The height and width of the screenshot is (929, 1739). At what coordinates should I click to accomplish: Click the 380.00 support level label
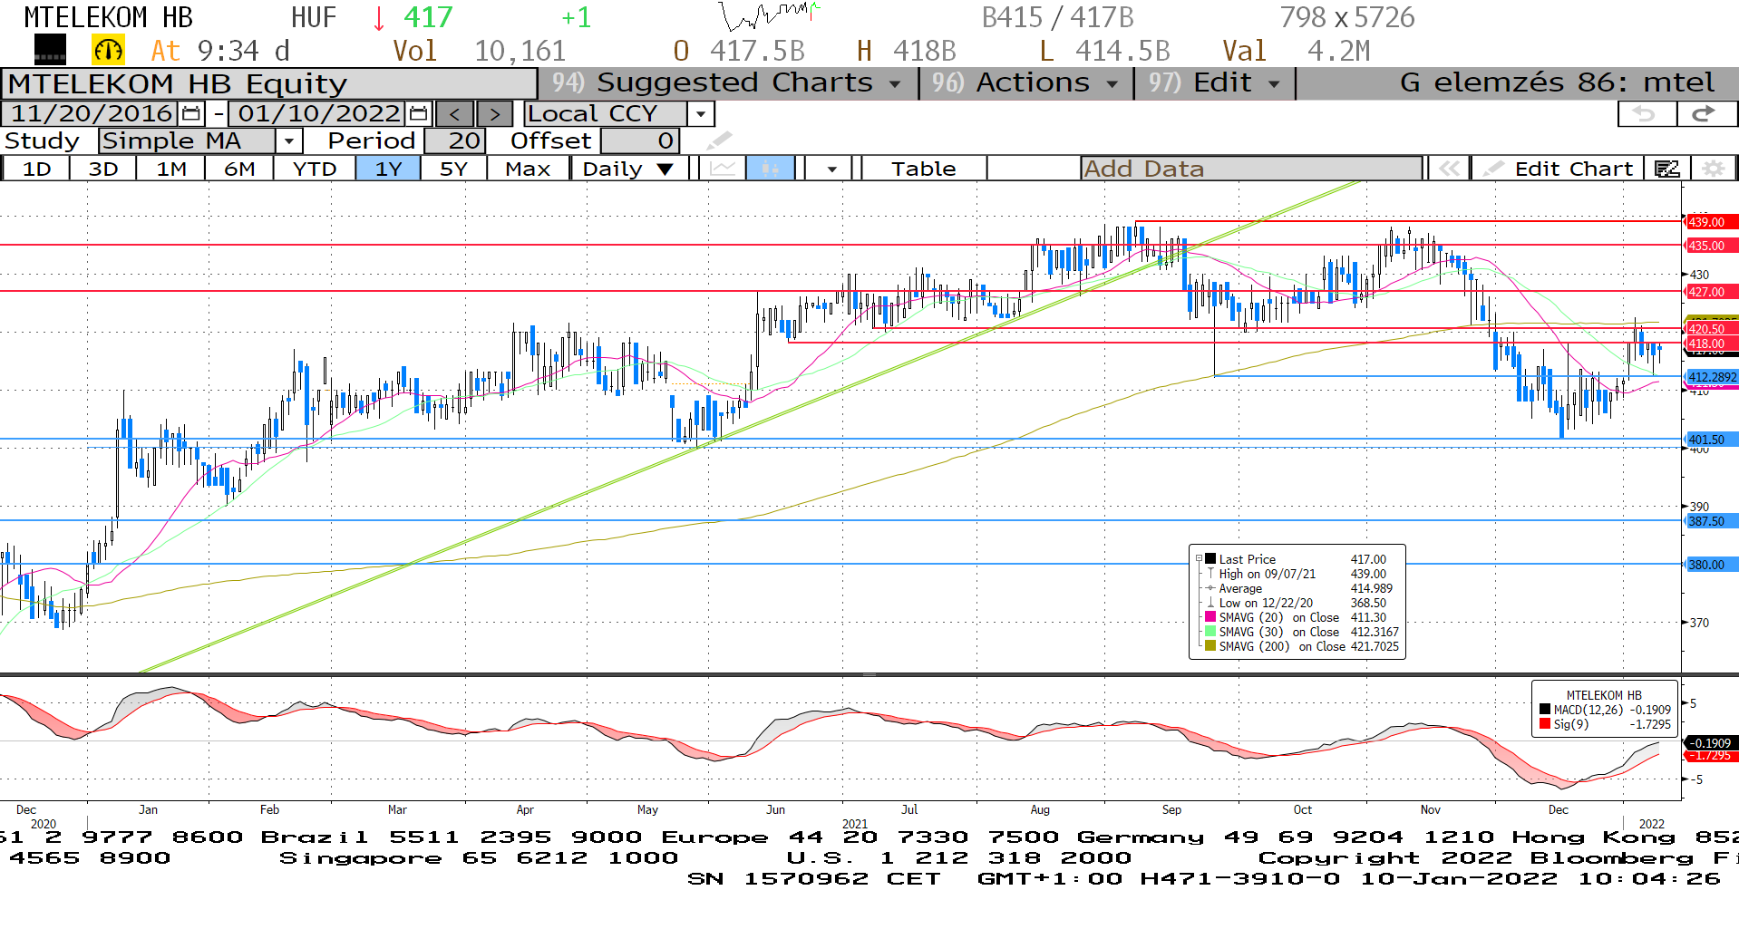point(1709,565)
